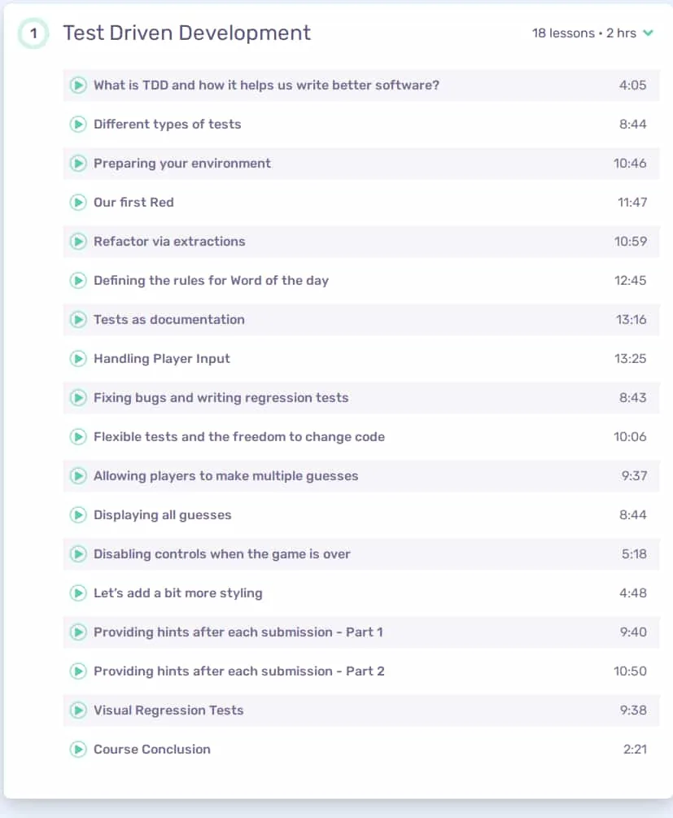This screenshot has height=818, width=673.
Task: Click play icon for Refactor via extractions
Action: 78,242
